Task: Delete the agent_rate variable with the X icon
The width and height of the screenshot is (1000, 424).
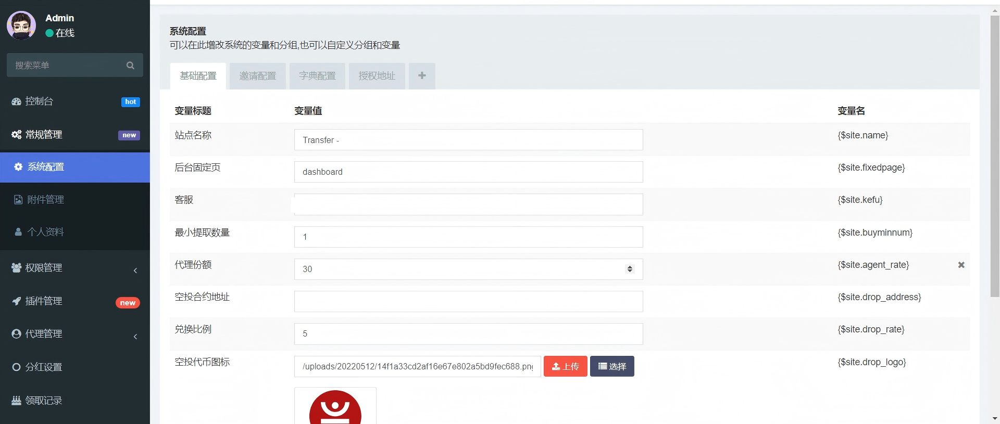Action: pos(961,265)
